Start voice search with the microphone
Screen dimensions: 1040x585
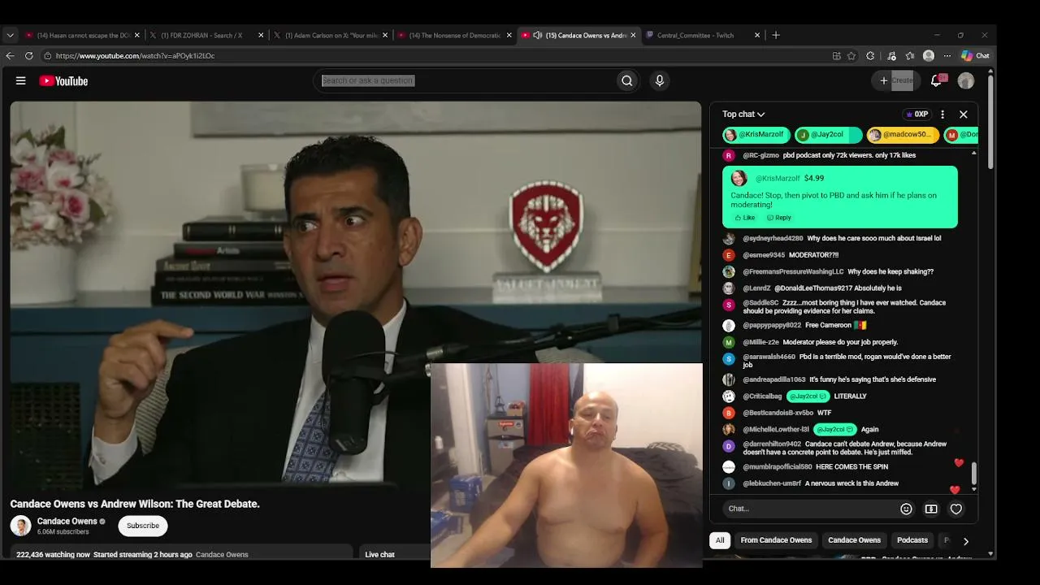click(660, 80)
